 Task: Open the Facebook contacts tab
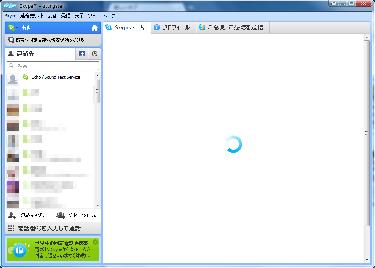[82, 54]
